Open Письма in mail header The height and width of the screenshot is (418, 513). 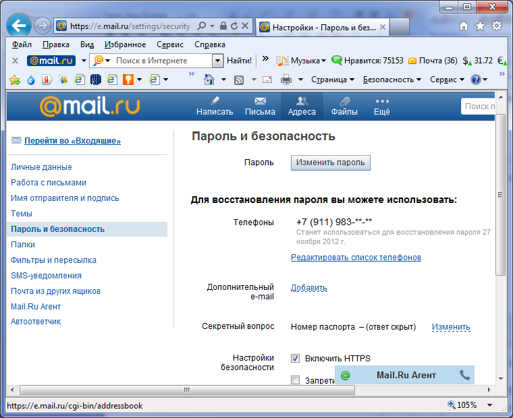coord(260,107)
